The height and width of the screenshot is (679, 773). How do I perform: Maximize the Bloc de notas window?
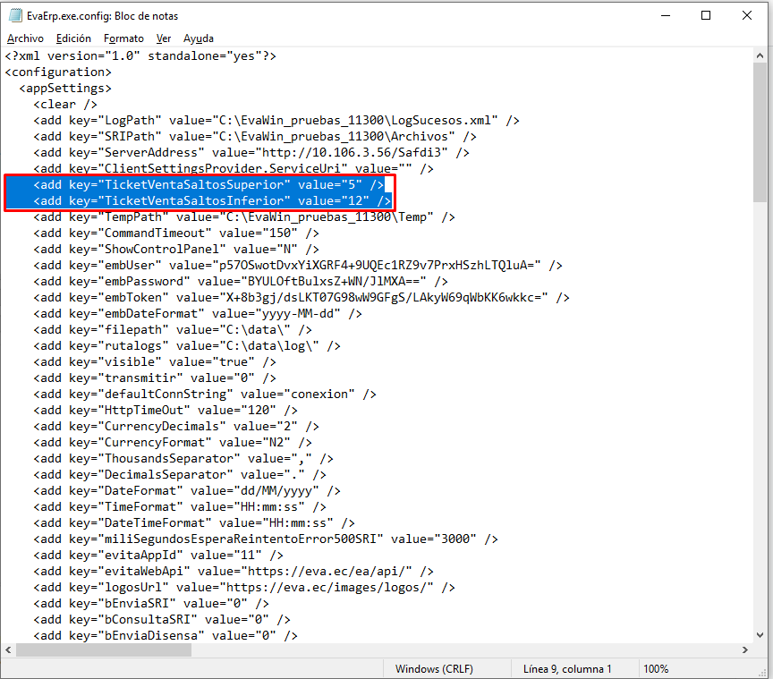[x=706, y=15]
